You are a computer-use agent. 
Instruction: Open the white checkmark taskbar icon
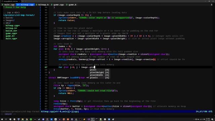coord(39,119)
